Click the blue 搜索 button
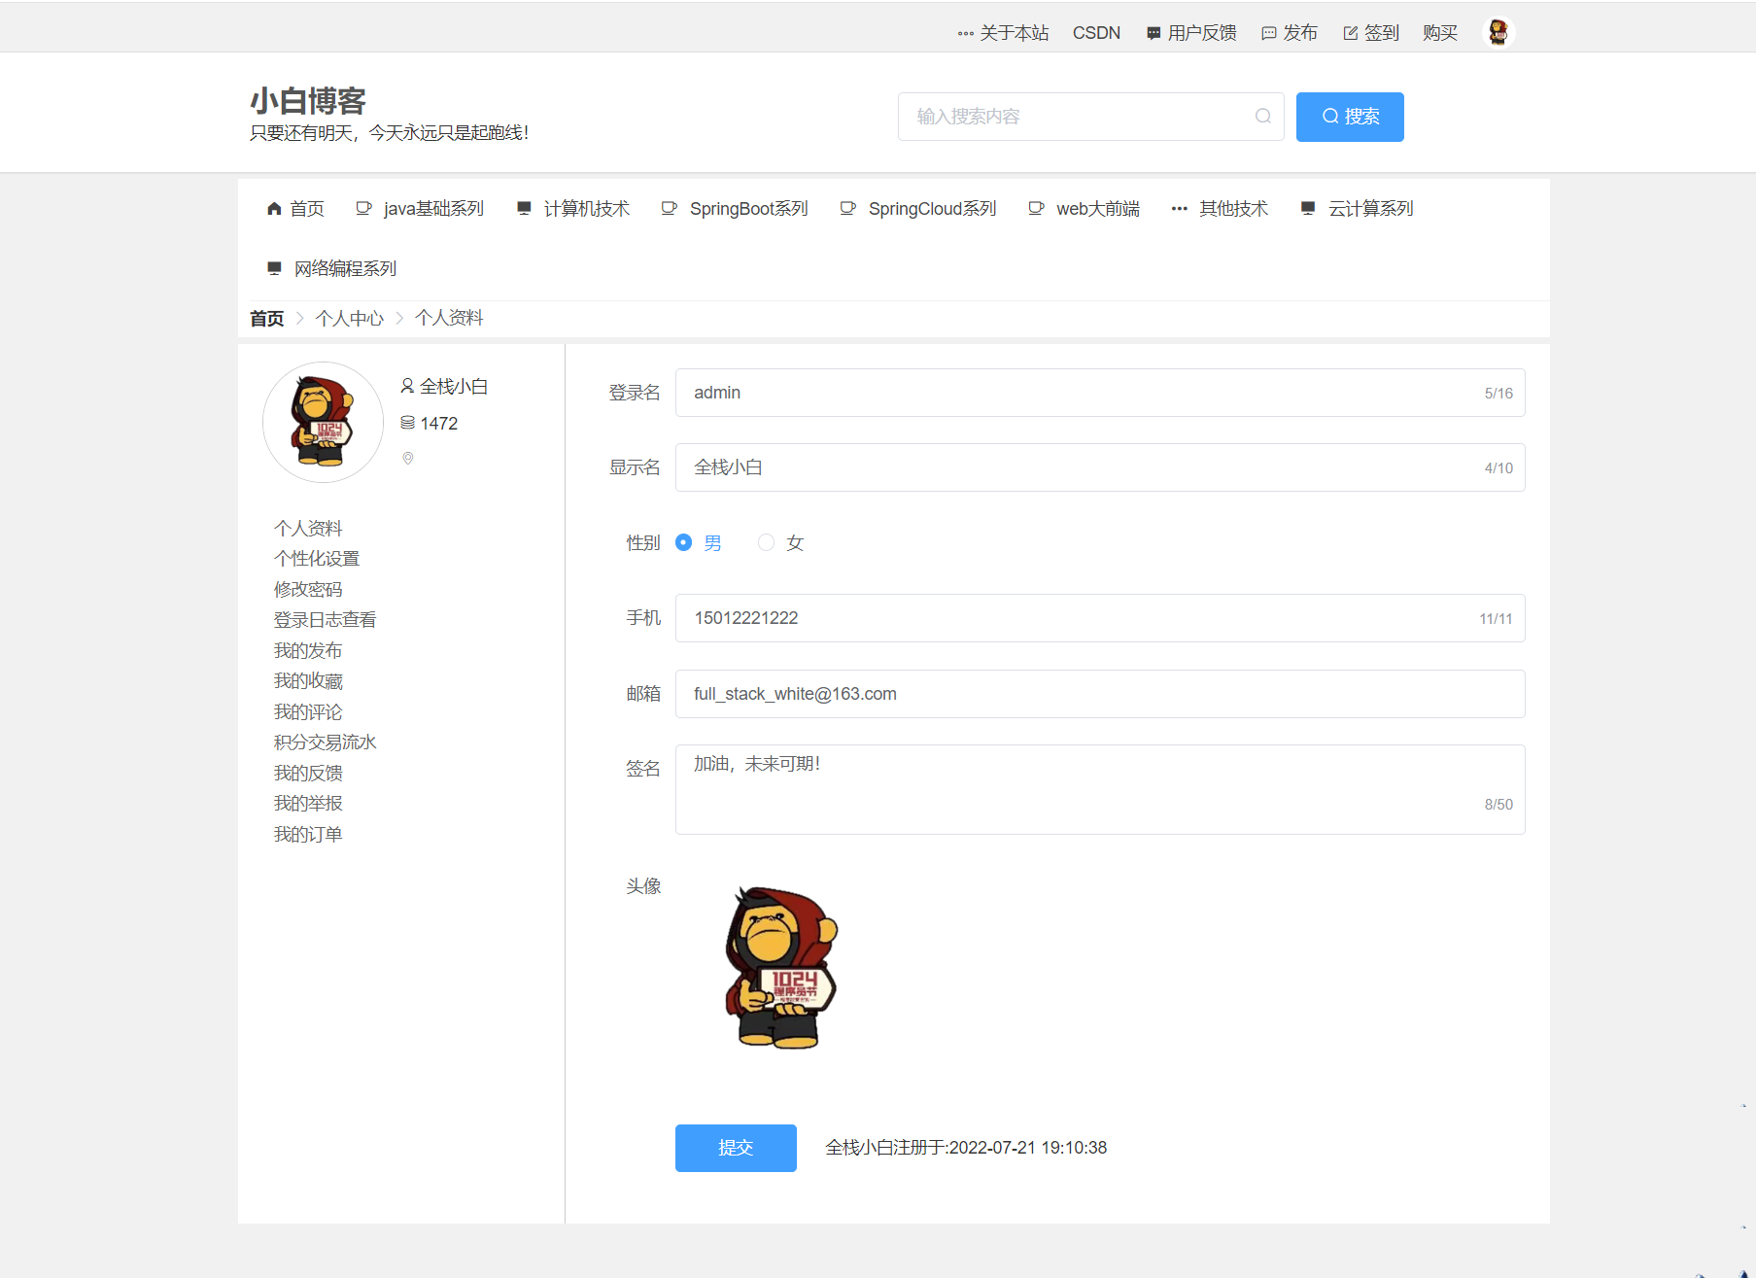1756x1278 pixels. (x=1350, y=117)
